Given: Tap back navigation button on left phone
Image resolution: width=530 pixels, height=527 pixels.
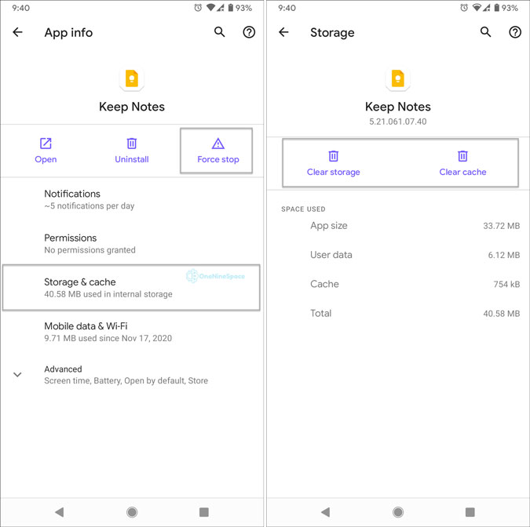Looking at the screenshot, I should point(60,512).
